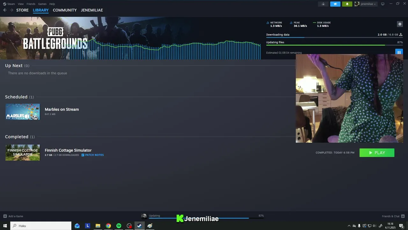Open Windows notification center icon
The width and height of the screenshot is (408, 230).
pyautogui.click(x=401, y=226)
